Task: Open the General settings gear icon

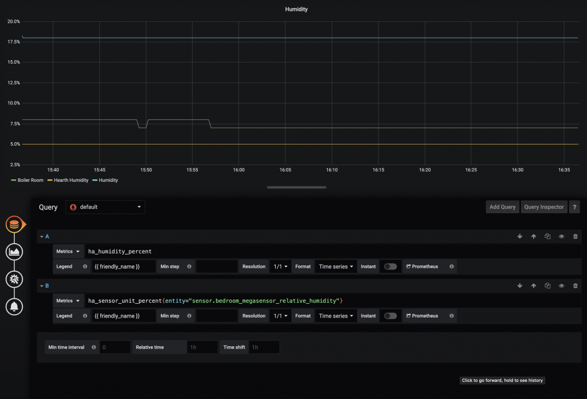Action: click(14, 279)
